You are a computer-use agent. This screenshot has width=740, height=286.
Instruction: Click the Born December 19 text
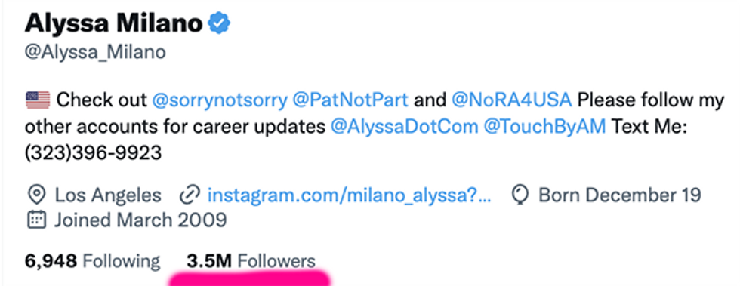point(620,195)
